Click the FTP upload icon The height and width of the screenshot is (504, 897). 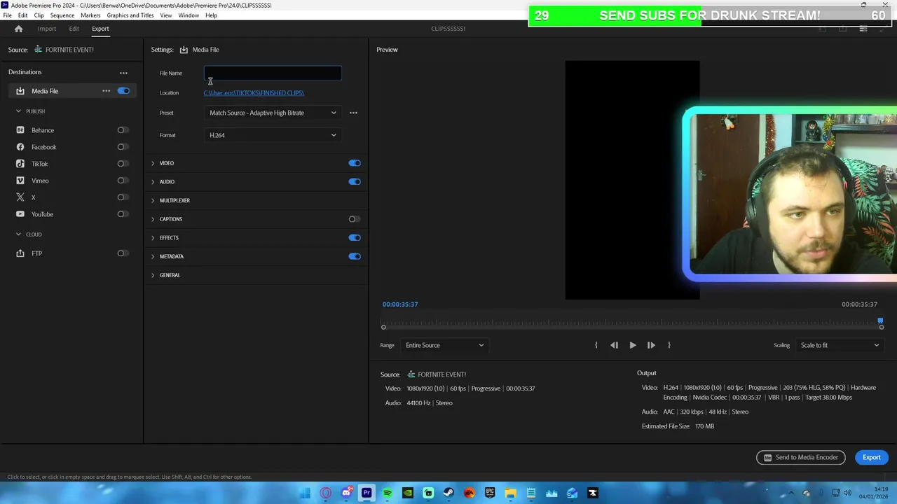pos(20,253)
